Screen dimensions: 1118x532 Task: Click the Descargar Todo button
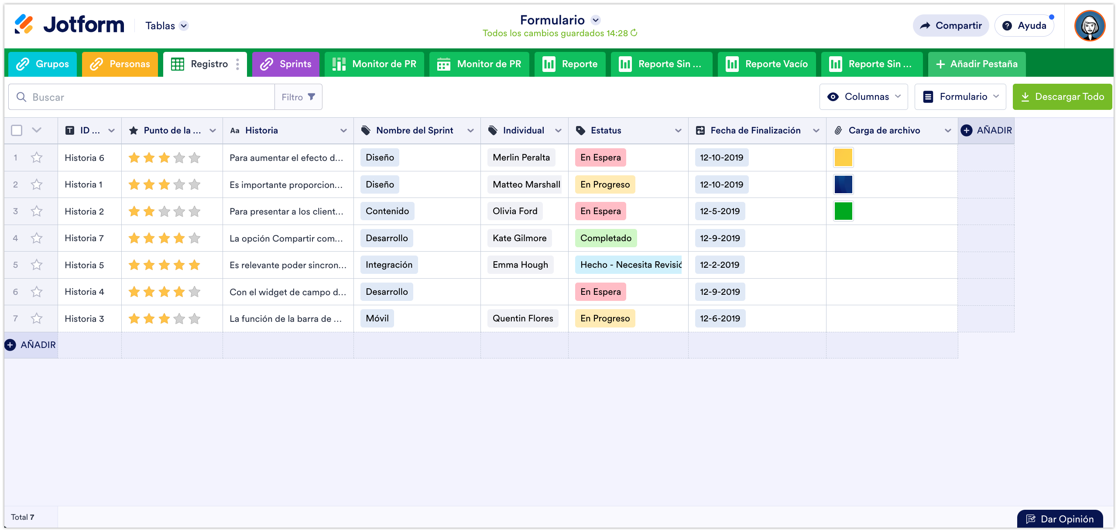coord(1062,97)
